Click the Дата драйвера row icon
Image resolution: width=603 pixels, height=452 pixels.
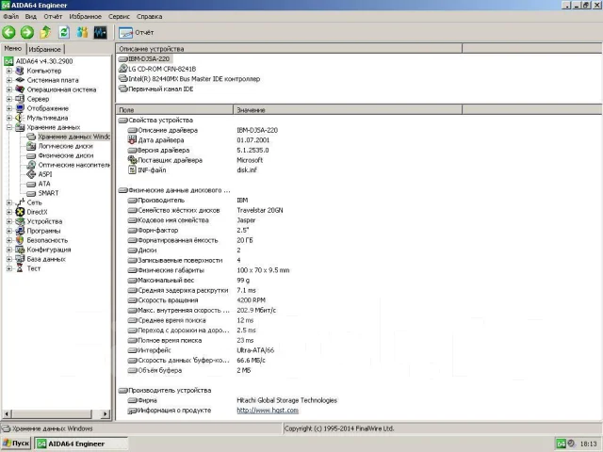tap(132, 140)
